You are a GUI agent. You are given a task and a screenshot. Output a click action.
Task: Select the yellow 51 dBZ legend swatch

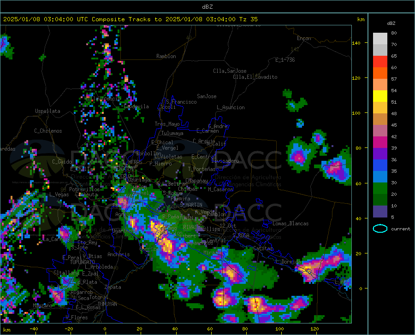(380, 96)
